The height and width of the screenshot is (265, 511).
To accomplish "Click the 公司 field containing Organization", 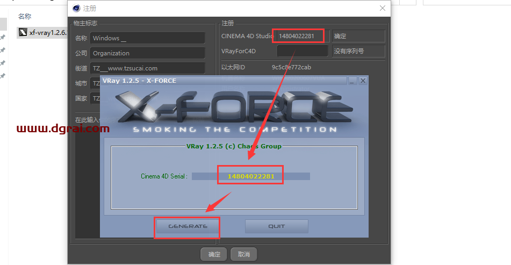I will pos(148,53).
